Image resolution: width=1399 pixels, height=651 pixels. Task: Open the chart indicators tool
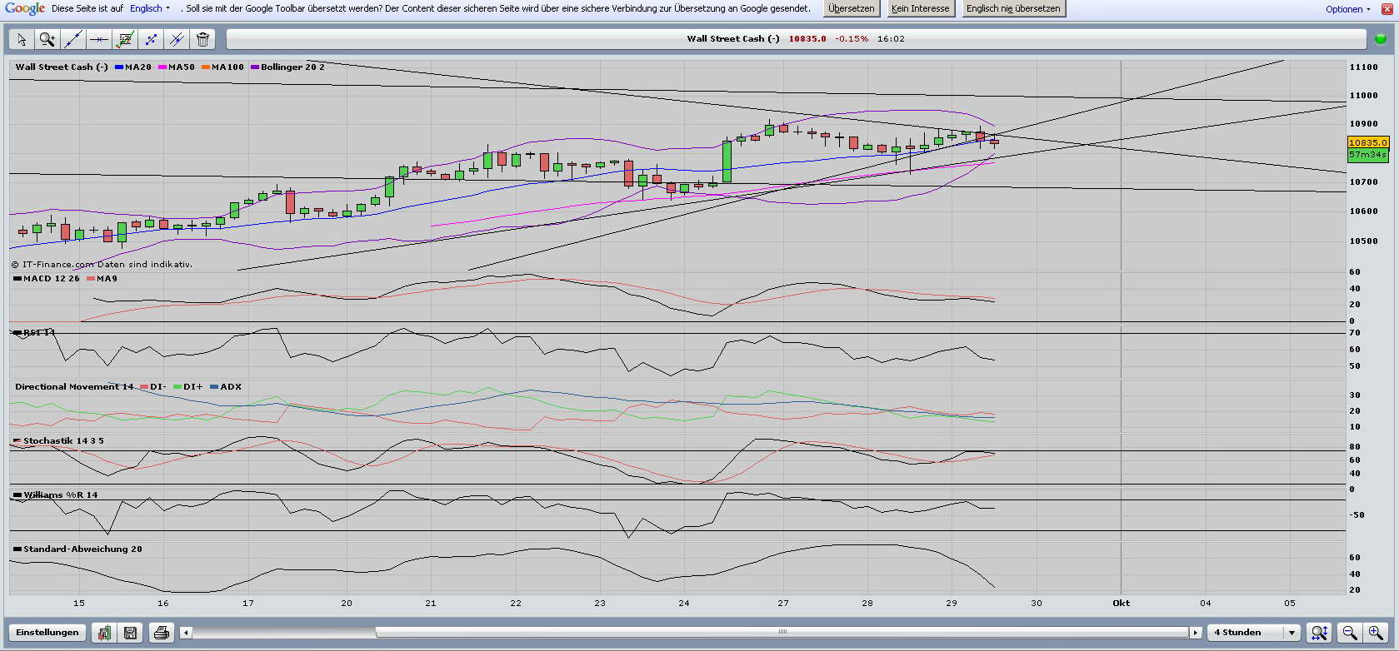click(x=125, y=39)
